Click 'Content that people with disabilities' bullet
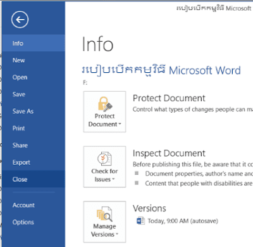This screenshot has width=253, height=247. tap(199, 183)
